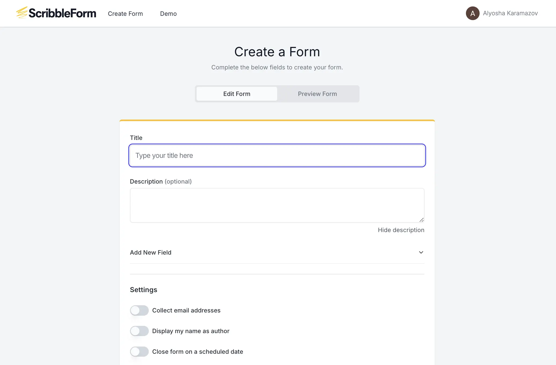The width and height of the screenshot is (556, 365).
Task: Switch to the Preview Form tab
Action: [317, 94]
